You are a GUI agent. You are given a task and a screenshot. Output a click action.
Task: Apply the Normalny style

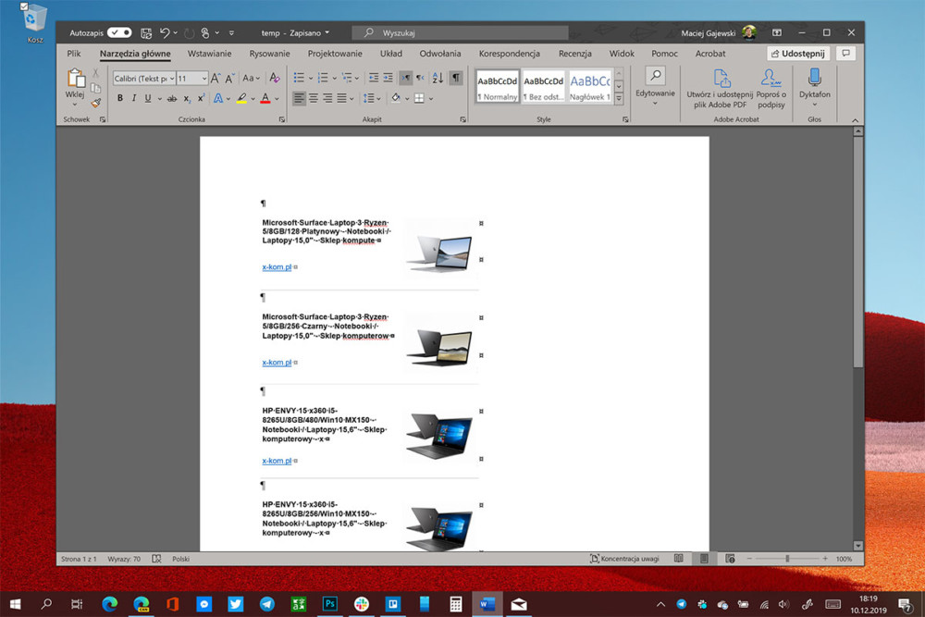point(498,86)
